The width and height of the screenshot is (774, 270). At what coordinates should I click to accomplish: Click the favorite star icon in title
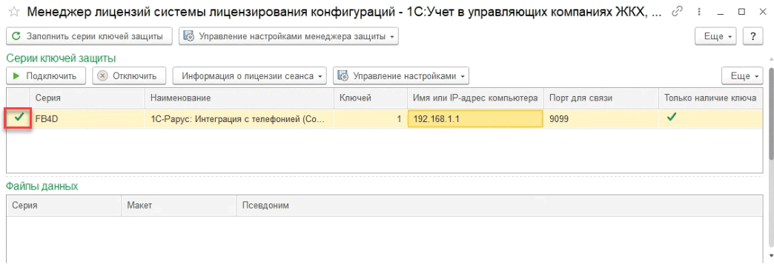coord(15,13)
